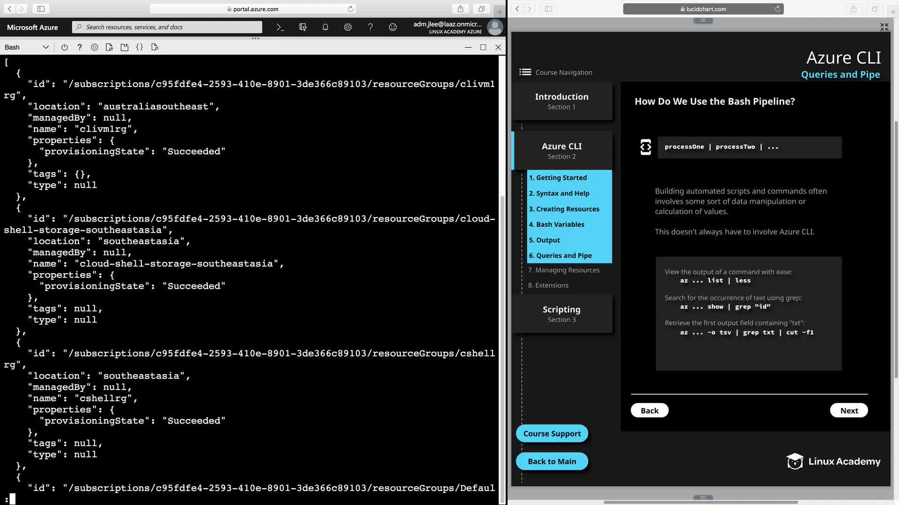Toggle Safari sidebar in left window
This screenshot has height=505, width=899.
coord(41,9)
